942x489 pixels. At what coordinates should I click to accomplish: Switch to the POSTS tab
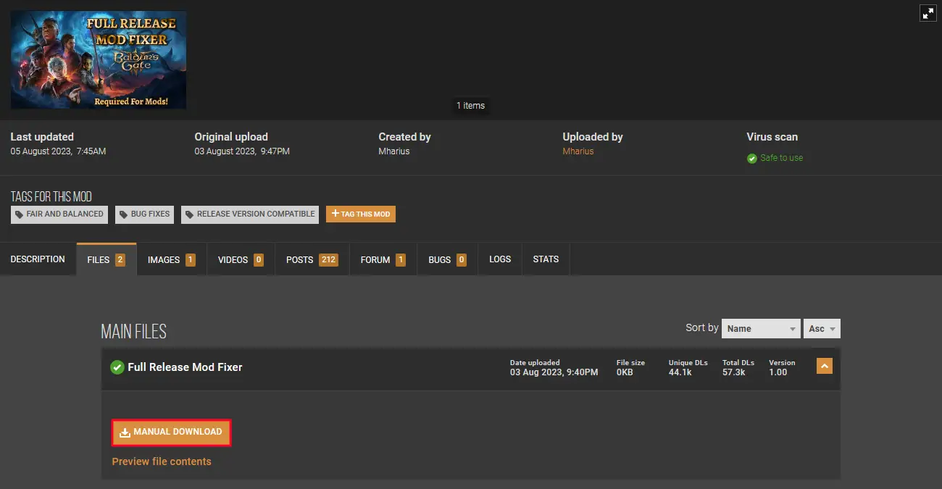coord(312,259)
